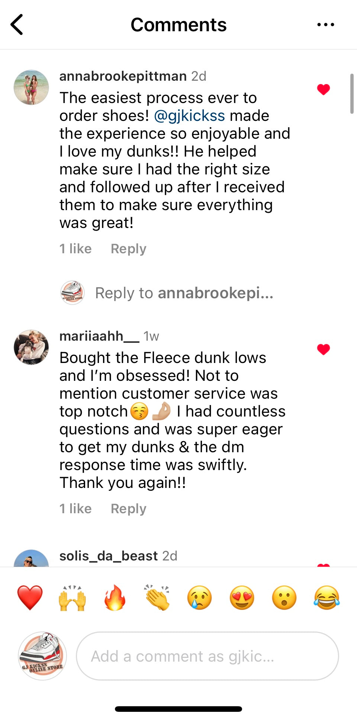This screenshot has height=720, width=357.
Task: Insert the heart-eyes emoji
Action: 242,598
